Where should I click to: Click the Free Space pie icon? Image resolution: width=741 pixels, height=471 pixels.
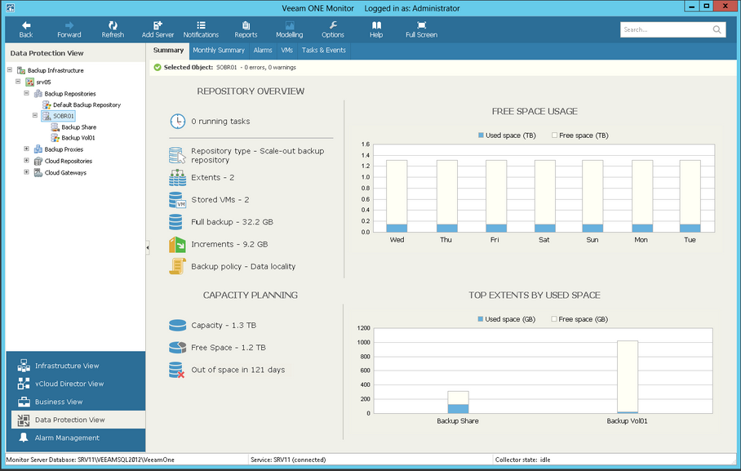177,348
